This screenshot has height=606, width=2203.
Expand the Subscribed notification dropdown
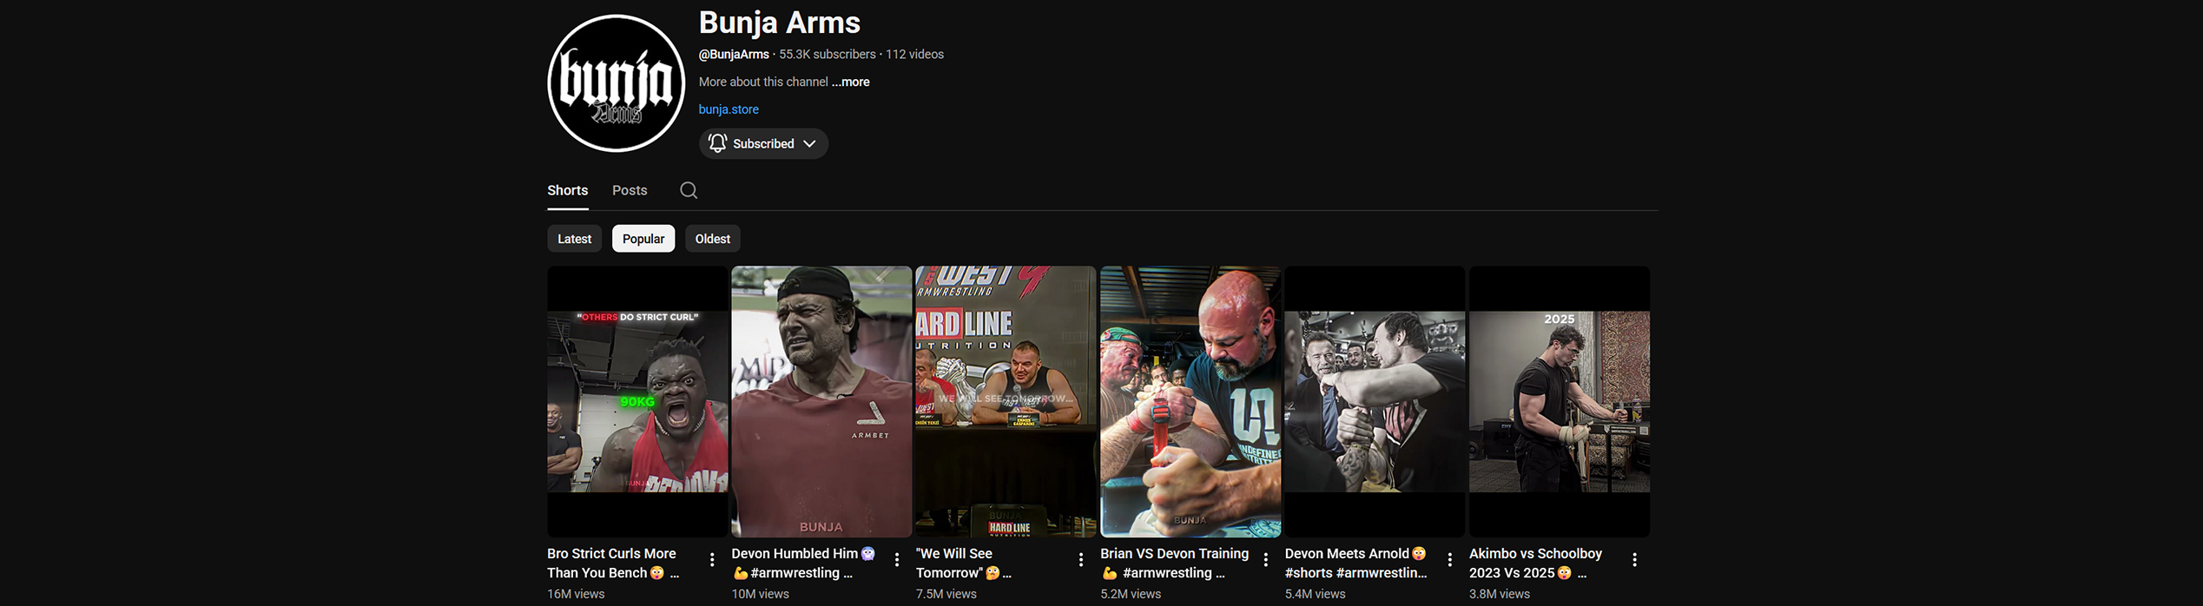(762, 144)
